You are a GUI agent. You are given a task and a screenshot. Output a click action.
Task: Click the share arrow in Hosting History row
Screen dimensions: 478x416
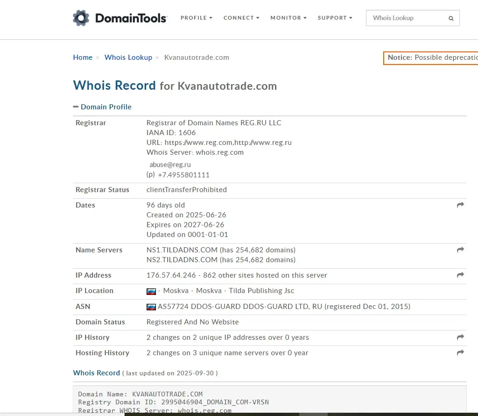tap(460, 353)
